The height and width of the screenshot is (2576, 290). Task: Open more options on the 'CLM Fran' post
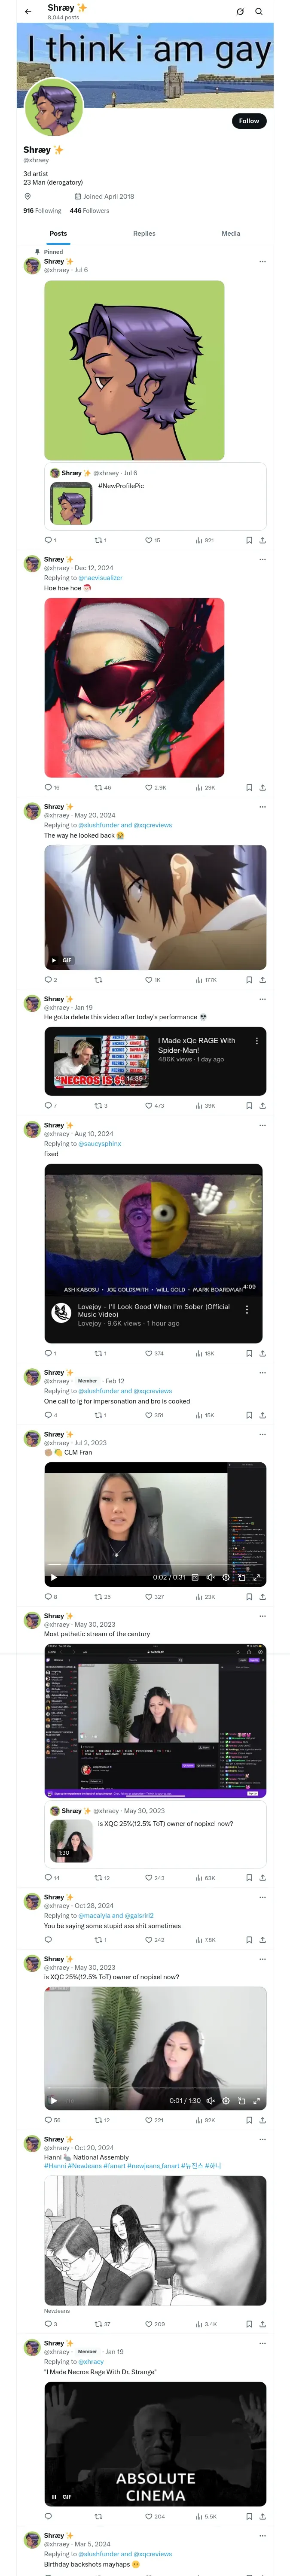click(x=263, y=1434)
